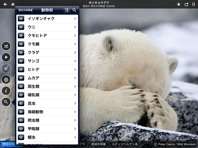Select the 哺乳類 category label
Image resolution: width=198 pixels, height=148 pixels.
(x=34, y=95)
